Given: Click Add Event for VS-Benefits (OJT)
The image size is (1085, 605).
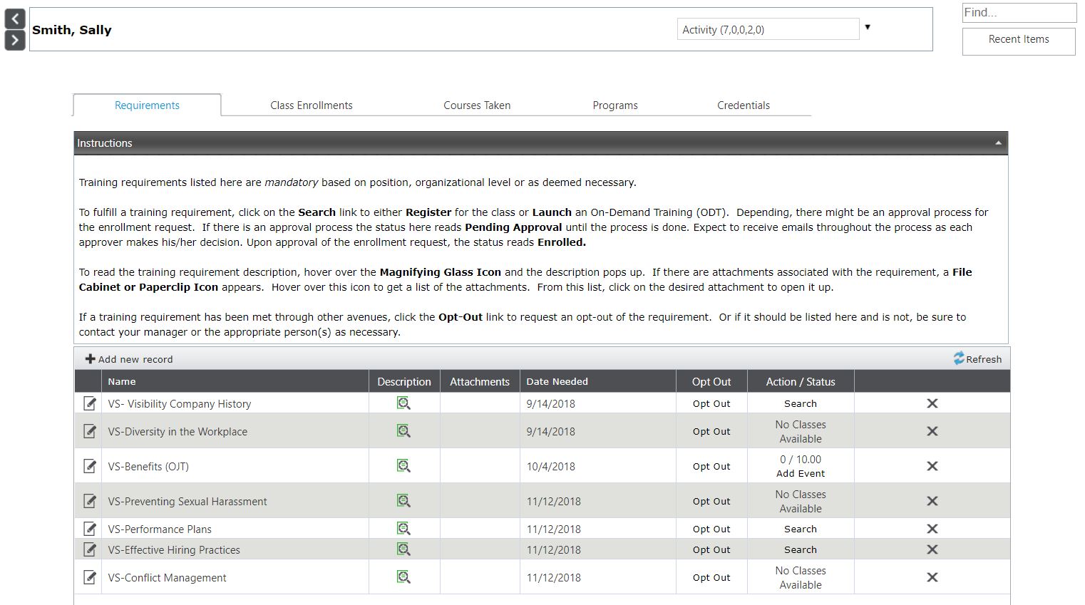Looking at the screenshot, I should pyautogui.click(x=800, y=473).
